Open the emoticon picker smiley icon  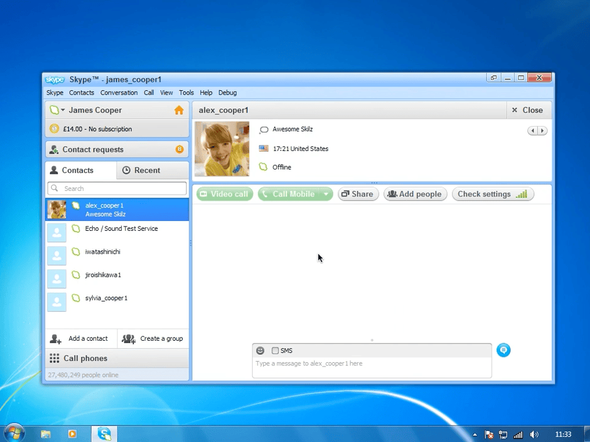(x=260, y=351)
